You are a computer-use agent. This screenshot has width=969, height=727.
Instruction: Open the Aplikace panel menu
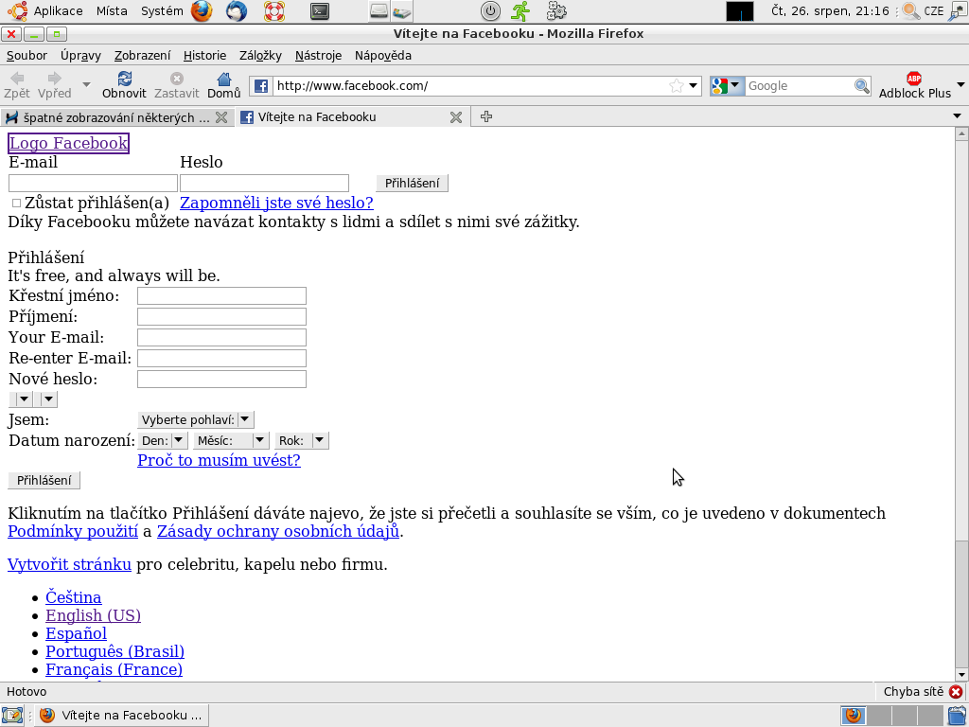(58, 11)
